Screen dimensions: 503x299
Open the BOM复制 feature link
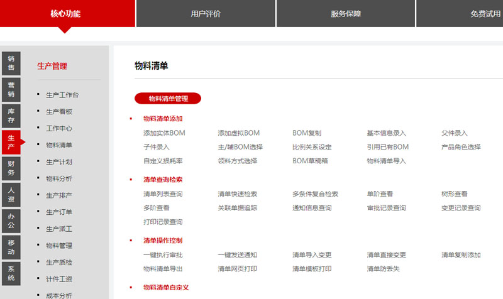point(307,133)
